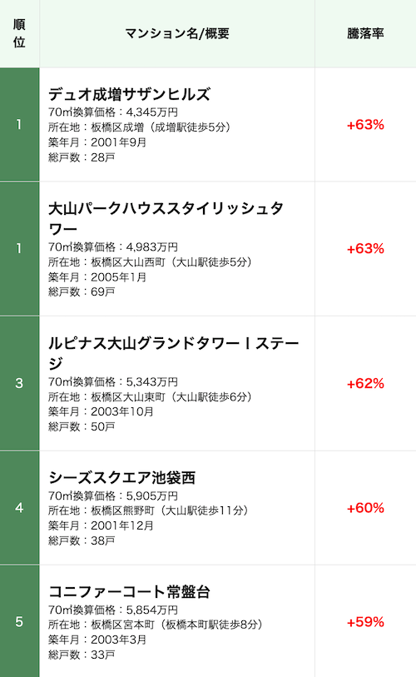Select the +60% rate value

365,508
